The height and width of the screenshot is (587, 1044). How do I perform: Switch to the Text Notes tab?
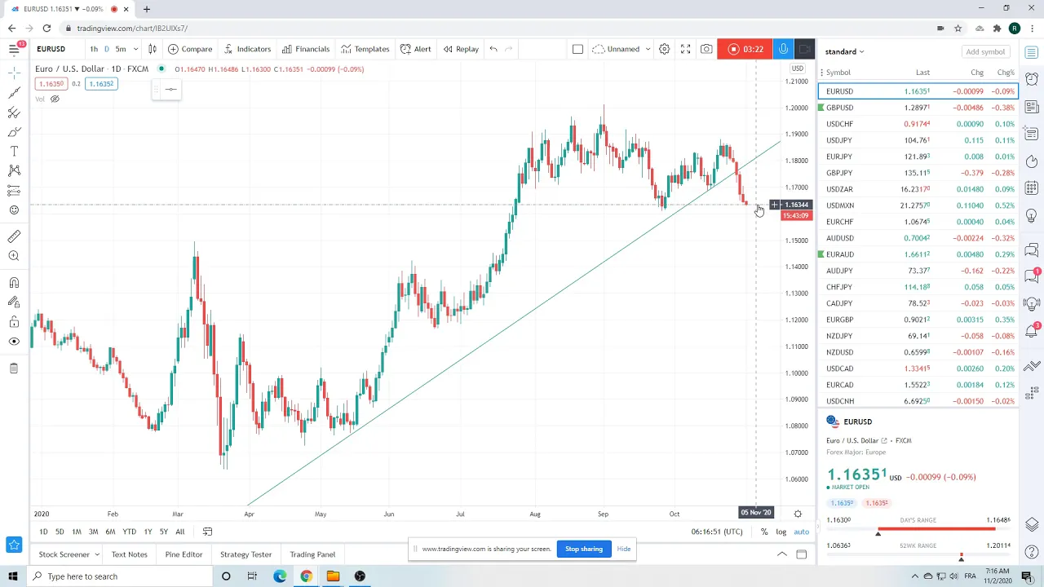point(130,554)
